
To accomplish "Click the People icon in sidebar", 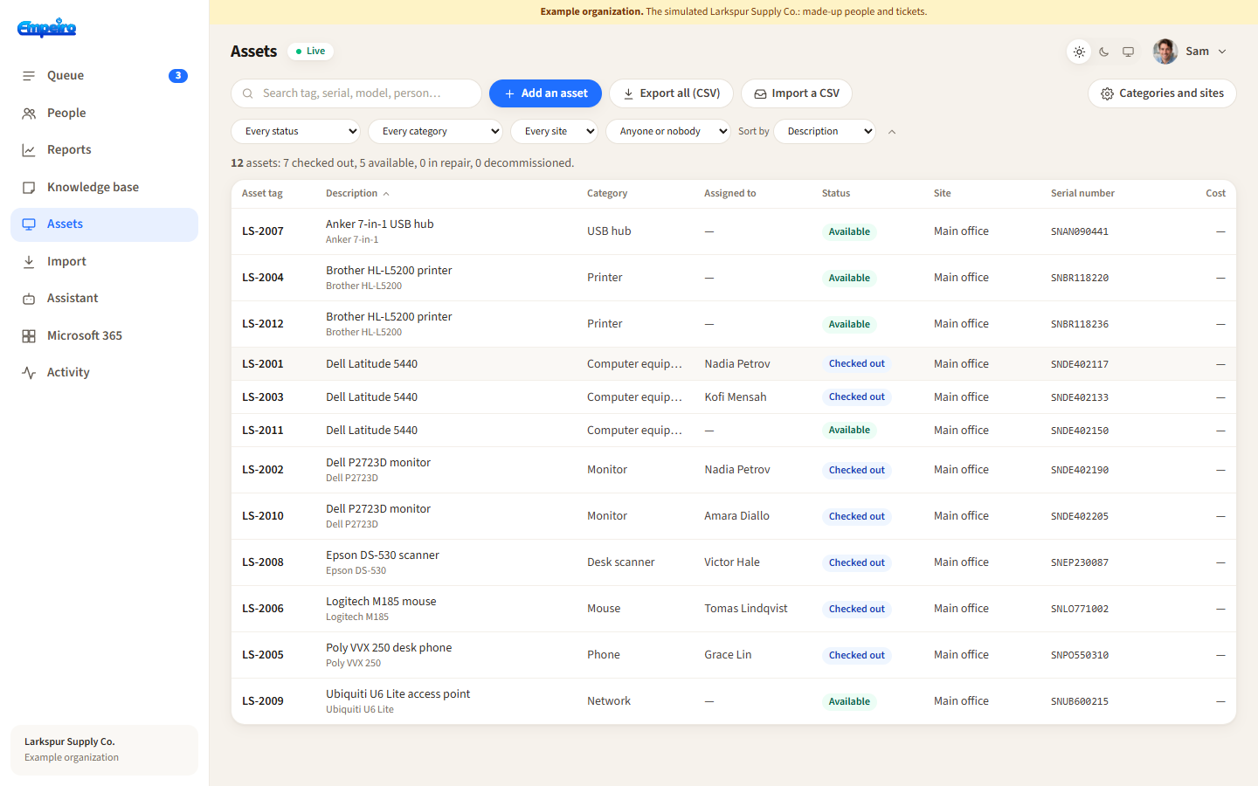I will pyautogui.click(x=29, y=114).
